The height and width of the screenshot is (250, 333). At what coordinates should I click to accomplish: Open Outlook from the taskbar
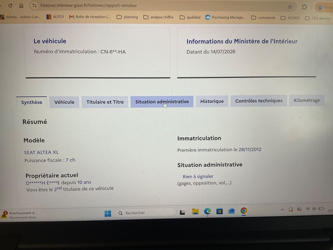[231, 211]
